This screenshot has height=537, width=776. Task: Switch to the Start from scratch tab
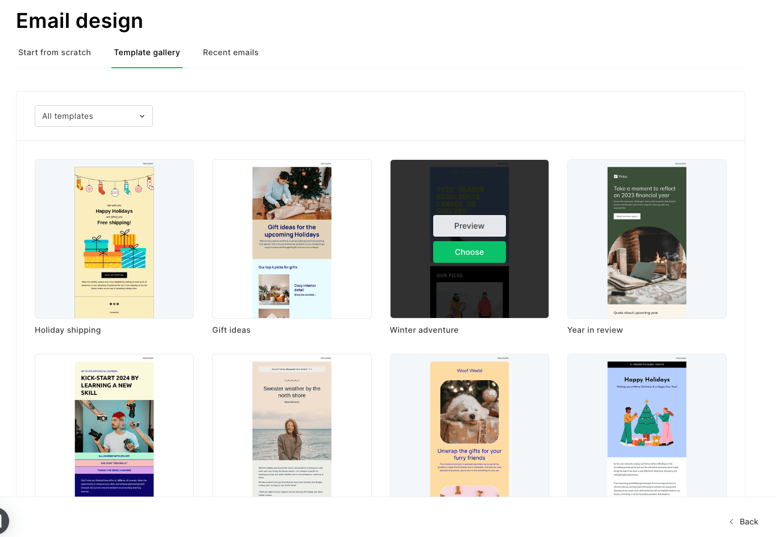click(x=55, y=52)
